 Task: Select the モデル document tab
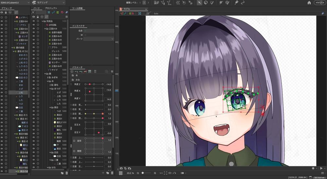(133, 9)
